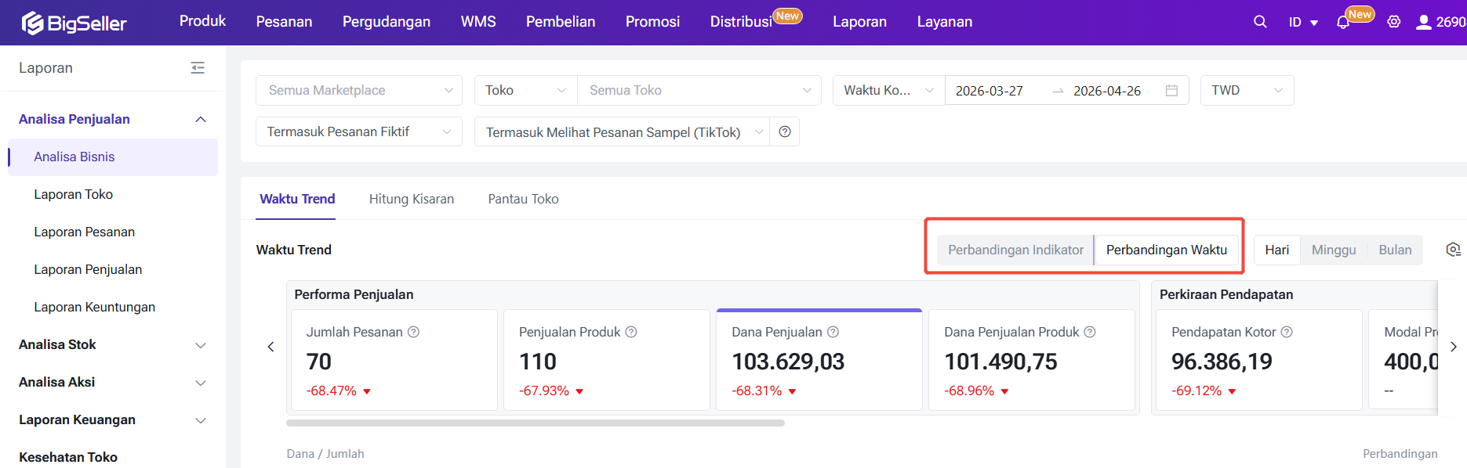The height and width of the screenshot is (468, 1467).
Task: Open the notifications bell icon
Action: point(1343,23)
